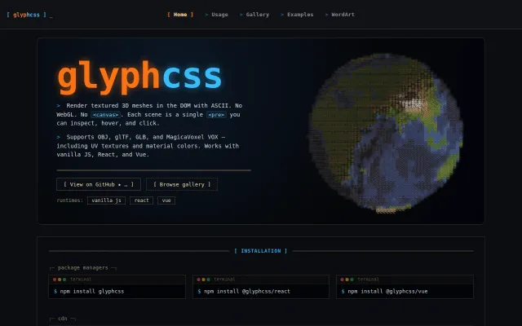522x326 pixels.
Task: Open the Usage page
Action: click(216, 15)
